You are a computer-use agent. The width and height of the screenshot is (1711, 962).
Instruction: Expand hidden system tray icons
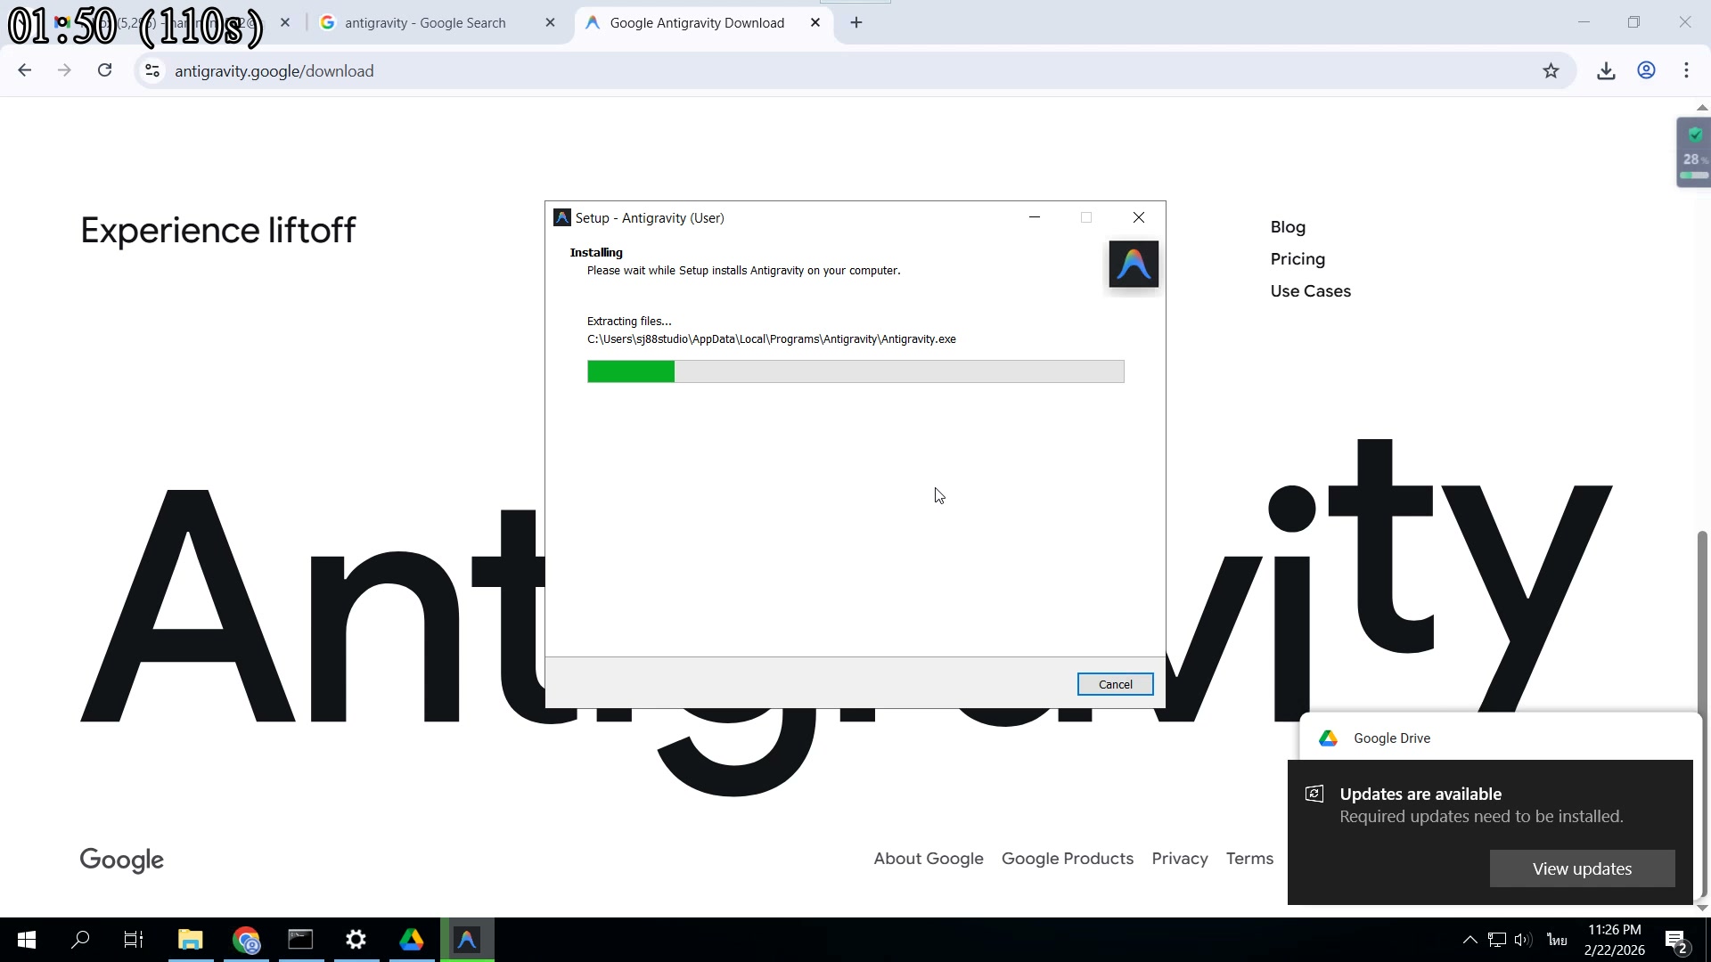1469,939
